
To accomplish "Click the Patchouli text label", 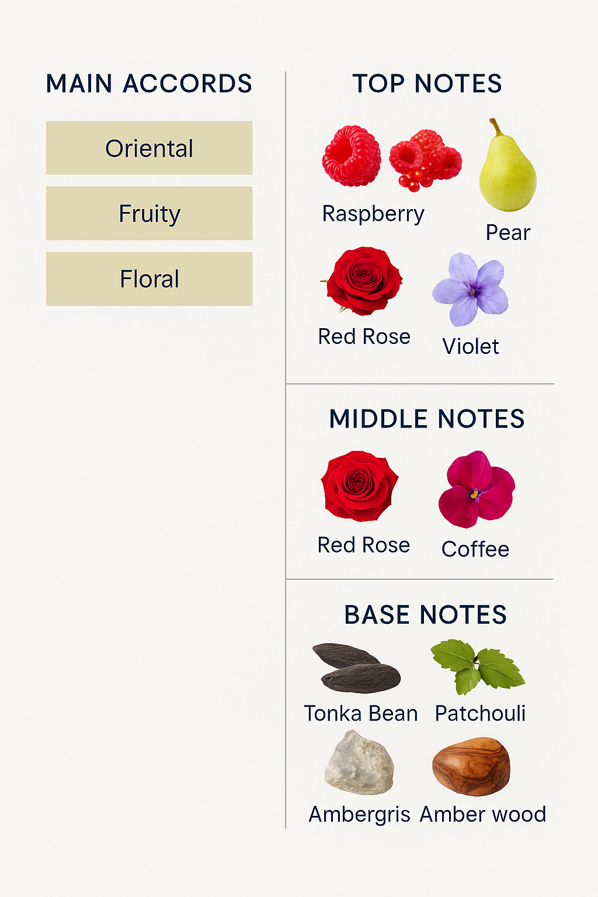I will pyautogui.click(x=480, y=713).
